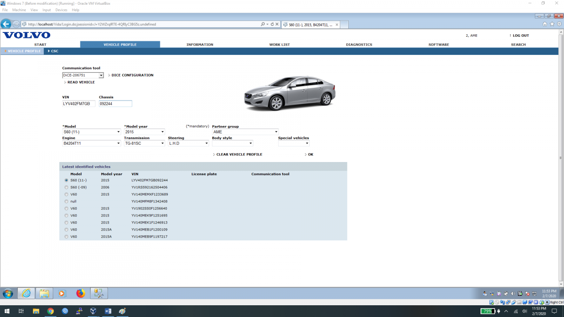The image size is (564, 317).
Task: Open Windows Media Player from the taskbar
Action: 62,294
